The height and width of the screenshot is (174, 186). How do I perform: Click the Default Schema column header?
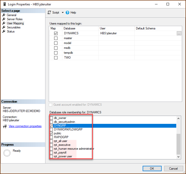158,28
